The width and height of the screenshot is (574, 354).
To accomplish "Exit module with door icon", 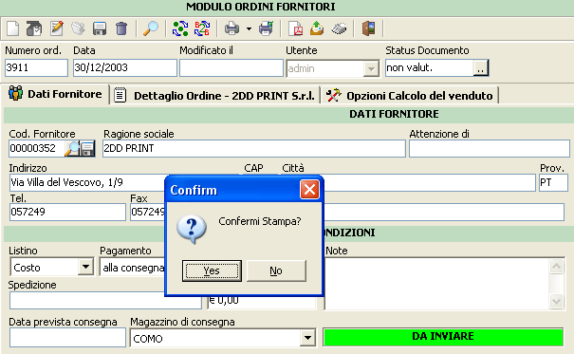I will [369, 28].
